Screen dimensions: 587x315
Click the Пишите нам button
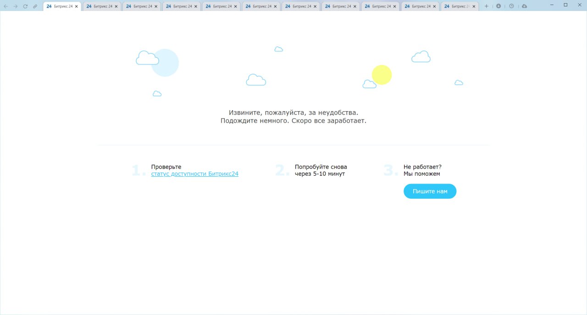point(430,191)
